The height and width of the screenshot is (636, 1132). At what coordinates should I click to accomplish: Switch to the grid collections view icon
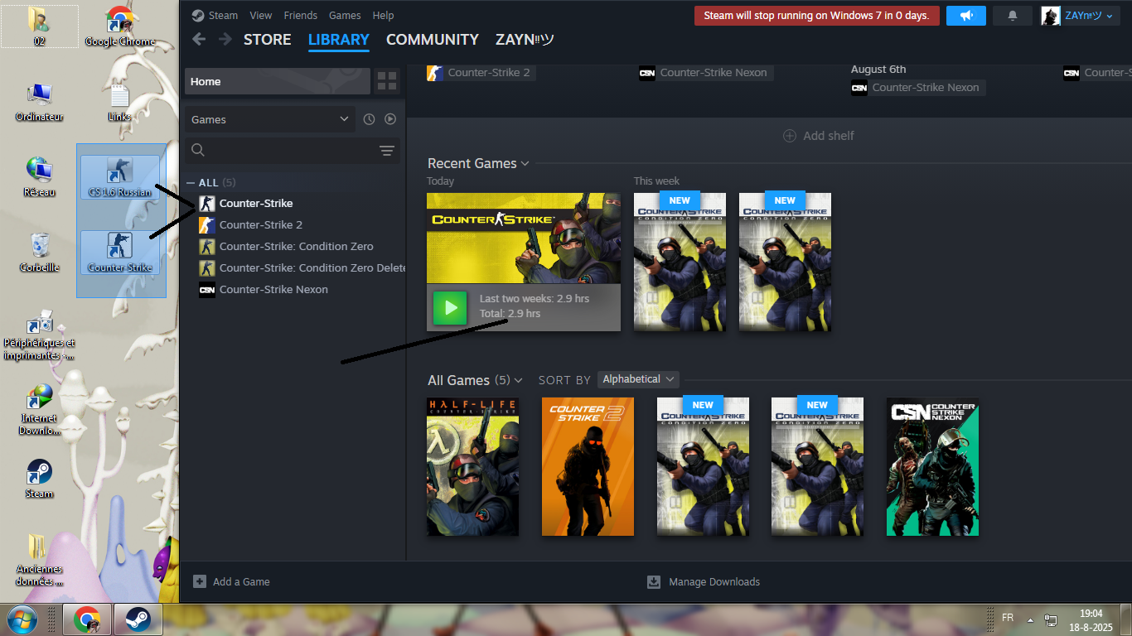click(387, 81)
